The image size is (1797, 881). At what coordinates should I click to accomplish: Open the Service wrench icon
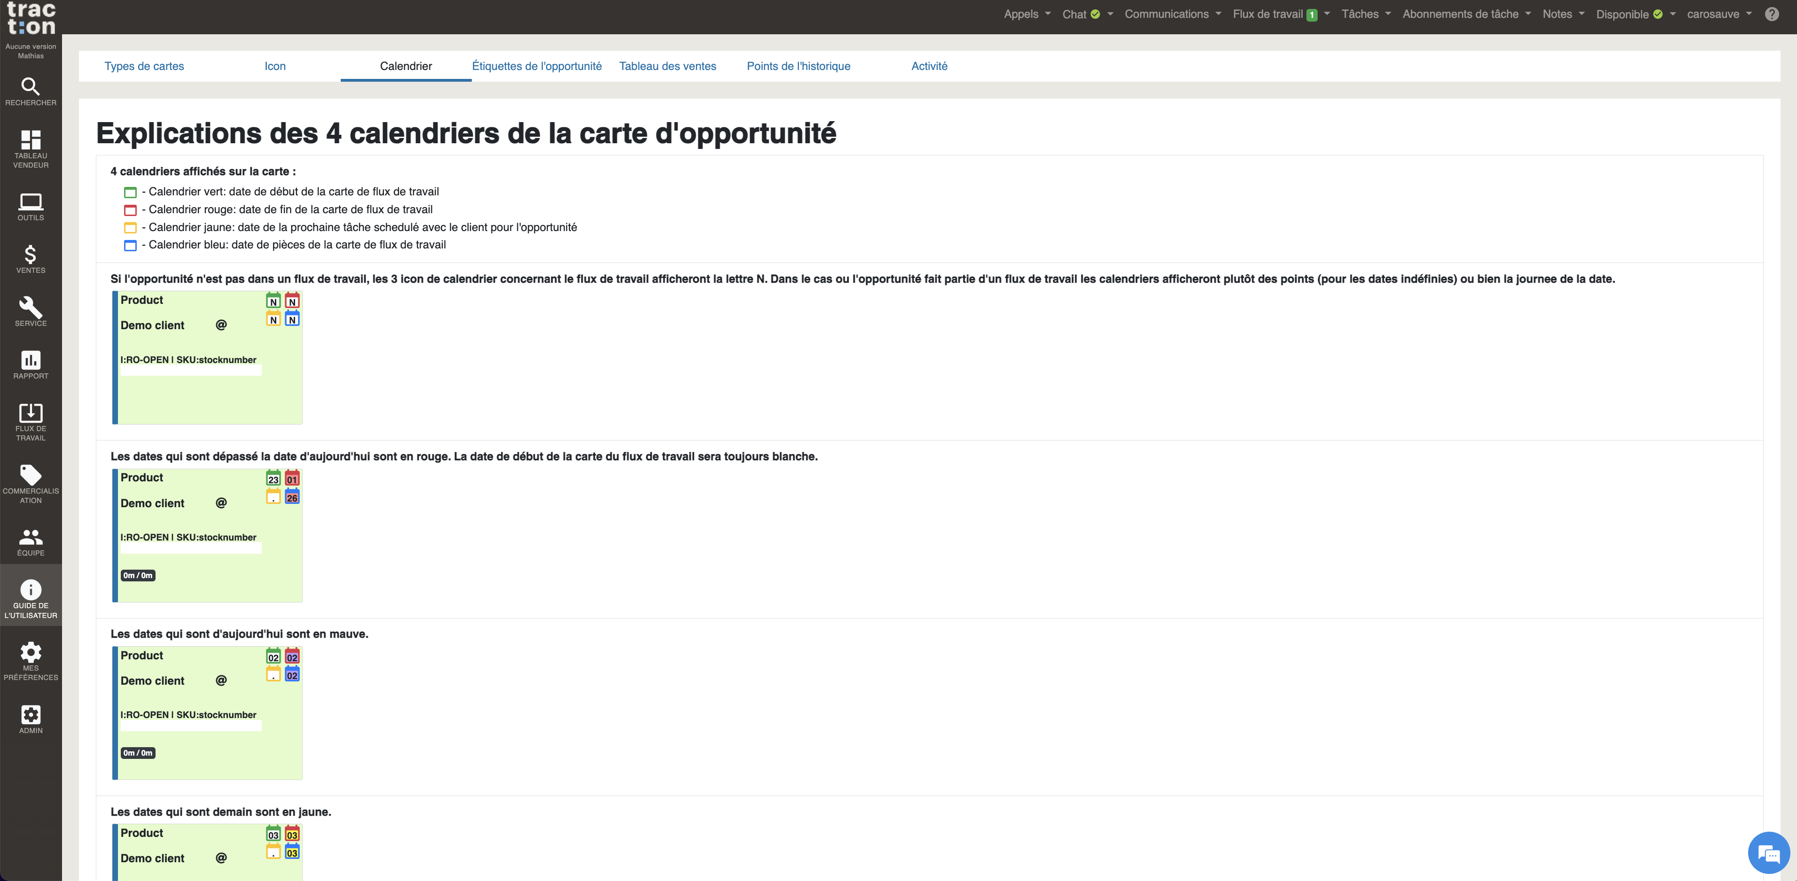[x=31, y=311]
